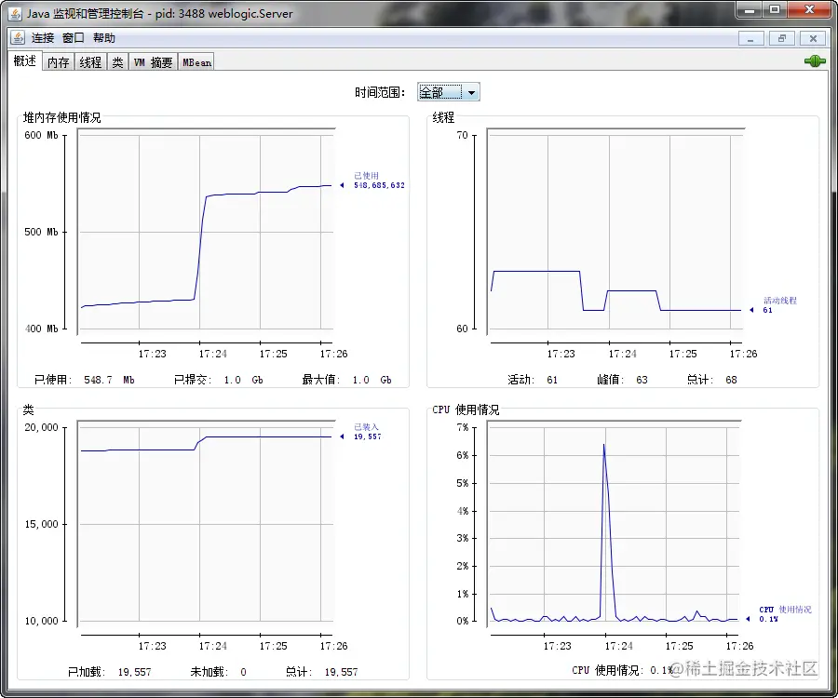Viewport: 838px width, 698px height.
Task: Restore the inner connection window
Action: coord(782,38)
